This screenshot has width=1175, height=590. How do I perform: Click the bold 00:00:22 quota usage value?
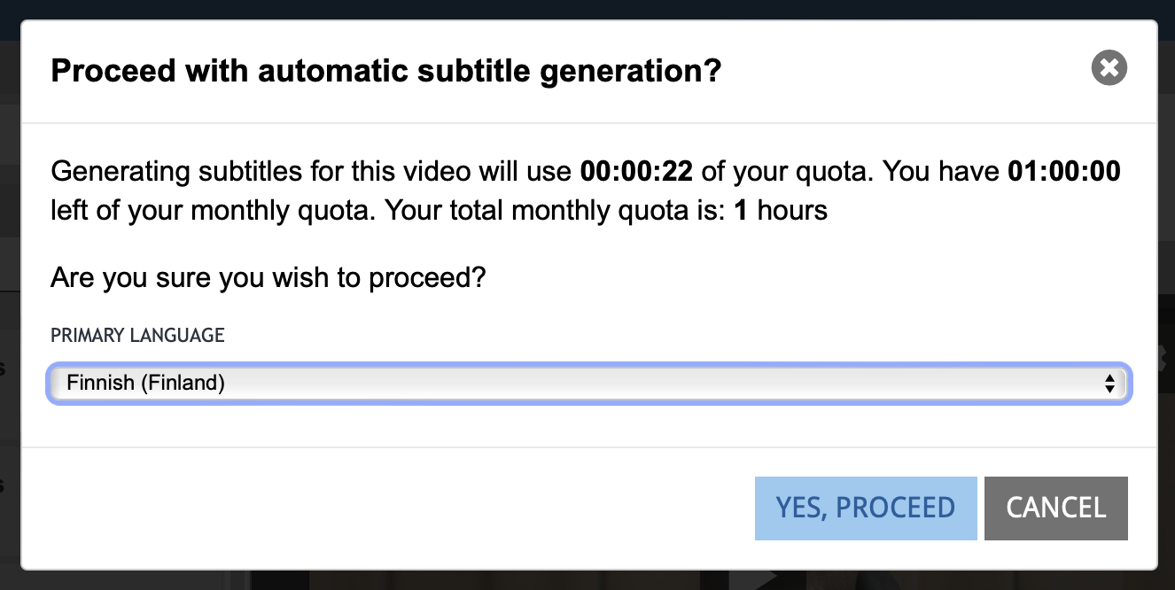pyautogui.click(x=636, y=171)
